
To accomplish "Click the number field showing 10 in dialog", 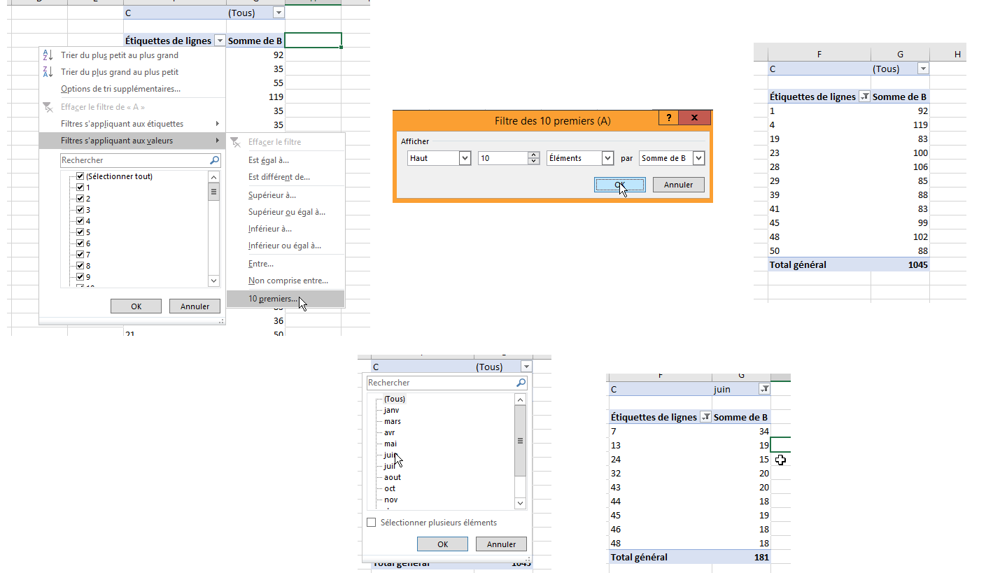I will pyautogui.click(x=502, y=158).
